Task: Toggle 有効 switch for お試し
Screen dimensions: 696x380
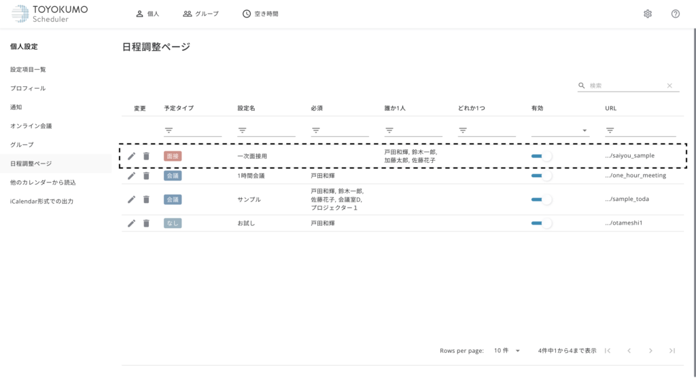Action: click(x=542, y=223)
